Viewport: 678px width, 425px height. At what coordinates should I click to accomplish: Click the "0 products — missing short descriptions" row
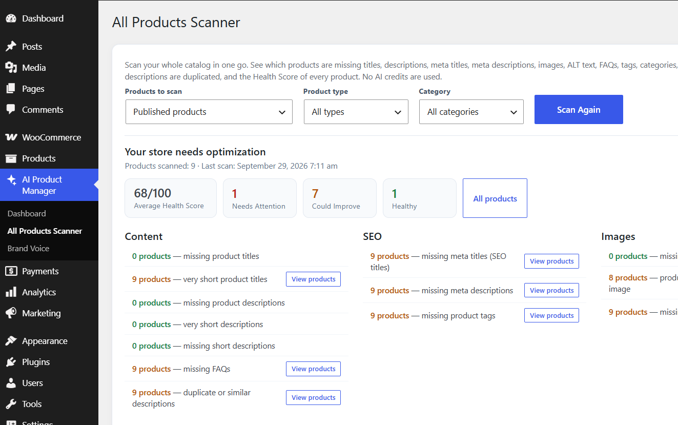click(237, 346)
